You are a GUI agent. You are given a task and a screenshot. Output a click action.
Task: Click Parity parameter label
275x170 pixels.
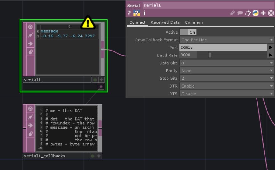tap(171, 71)
